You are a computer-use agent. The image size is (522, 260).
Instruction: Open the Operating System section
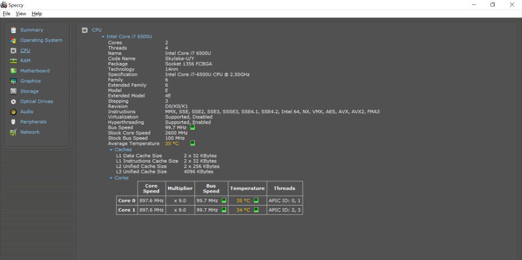pos(41,40)
